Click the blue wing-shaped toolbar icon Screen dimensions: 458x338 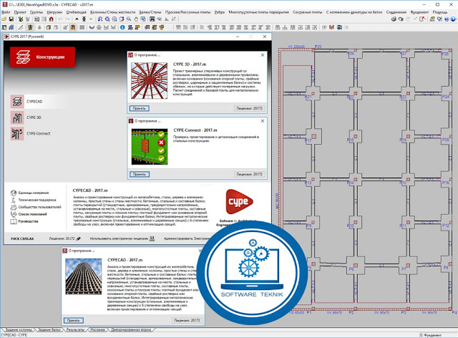point(92,27)
